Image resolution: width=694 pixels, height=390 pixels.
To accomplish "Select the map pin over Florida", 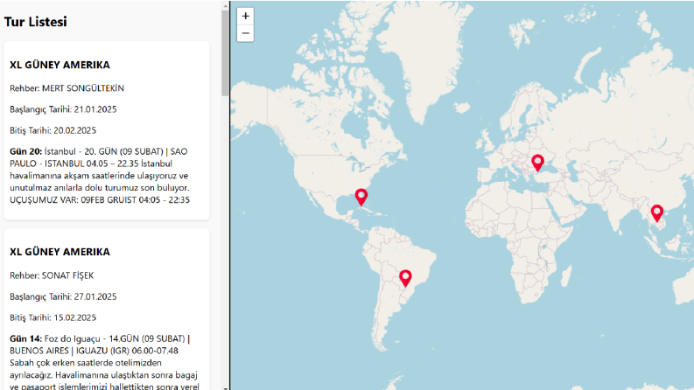I will [x=361, y=198].
